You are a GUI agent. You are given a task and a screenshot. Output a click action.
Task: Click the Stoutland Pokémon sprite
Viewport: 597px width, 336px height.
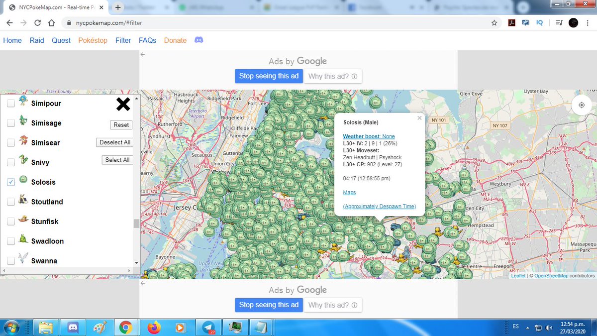pos(23,200)
